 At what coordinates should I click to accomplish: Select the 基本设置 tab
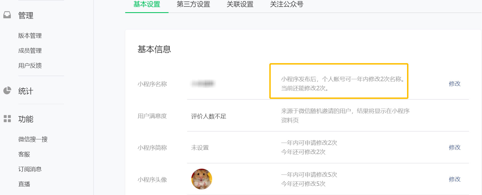pyautogui.click(x=147, y=4)
